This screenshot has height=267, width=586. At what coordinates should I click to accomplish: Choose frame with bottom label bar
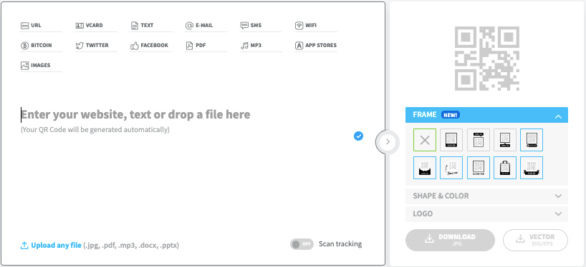[451, 140]
